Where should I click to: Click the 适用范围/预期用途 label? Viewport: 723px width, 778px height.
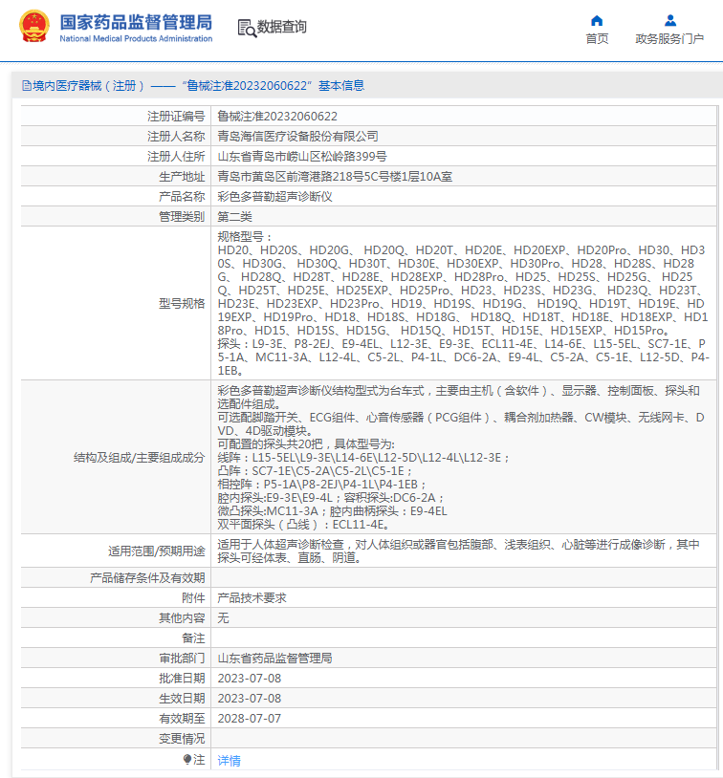pos(157,551)
